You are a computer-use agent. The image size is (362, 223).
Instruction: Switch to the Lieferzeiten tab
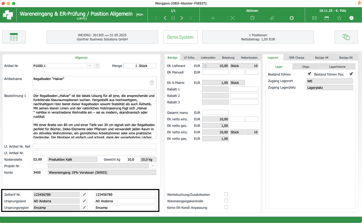click(x=208, y=58)
